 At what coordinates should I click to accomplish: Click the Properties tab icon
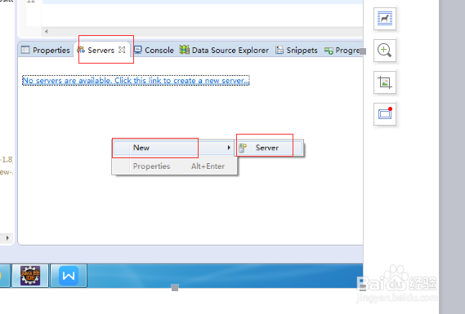tap(25, 50)
